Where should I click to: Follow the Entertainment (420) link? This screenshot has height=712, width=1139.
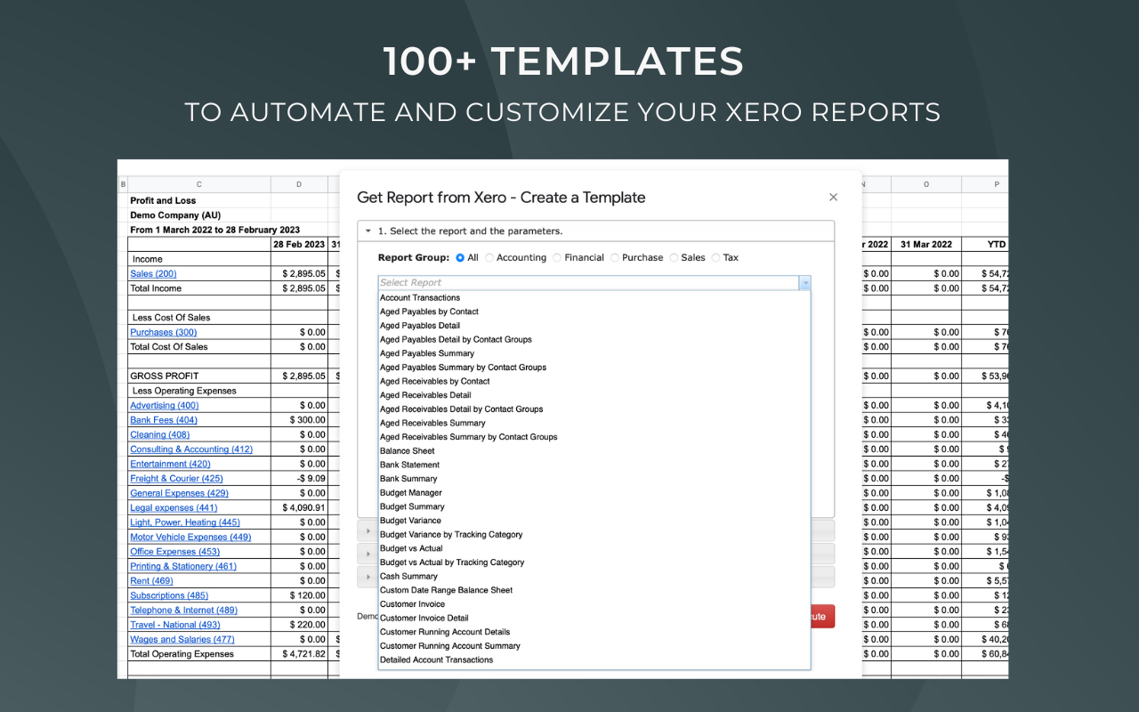click(x=171, y=465)
